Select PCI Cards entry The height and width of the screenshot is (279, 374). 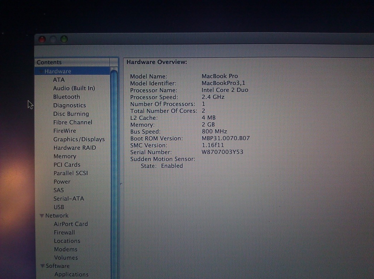[x=67, y=165]
